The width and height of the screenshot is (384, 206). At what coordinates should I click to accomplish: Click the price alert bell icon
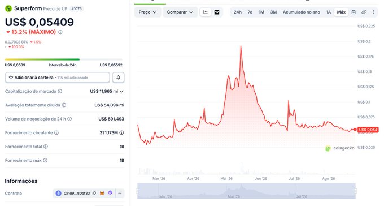click(118, 78)
